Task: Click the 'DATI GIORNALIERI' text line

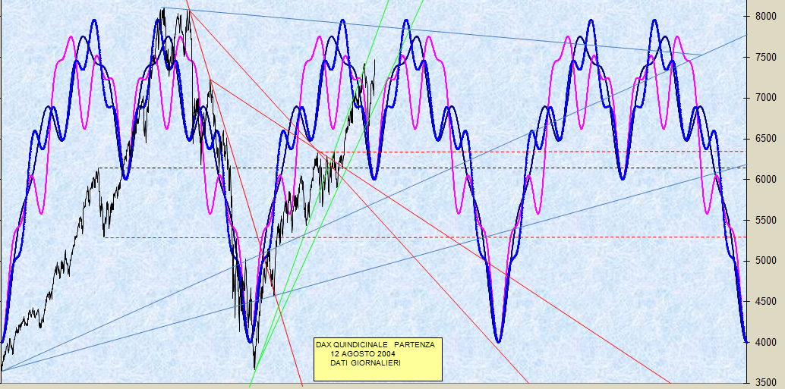Action: click(x=365, y=363)
